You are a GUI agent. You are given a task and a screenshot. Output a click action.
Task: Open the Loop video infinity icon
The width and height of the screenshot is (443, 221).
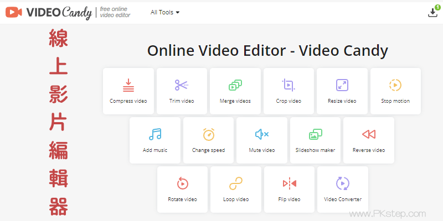(x=236, y=183)
